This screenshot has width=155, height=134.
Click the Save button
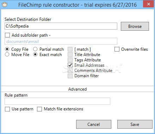135,124
